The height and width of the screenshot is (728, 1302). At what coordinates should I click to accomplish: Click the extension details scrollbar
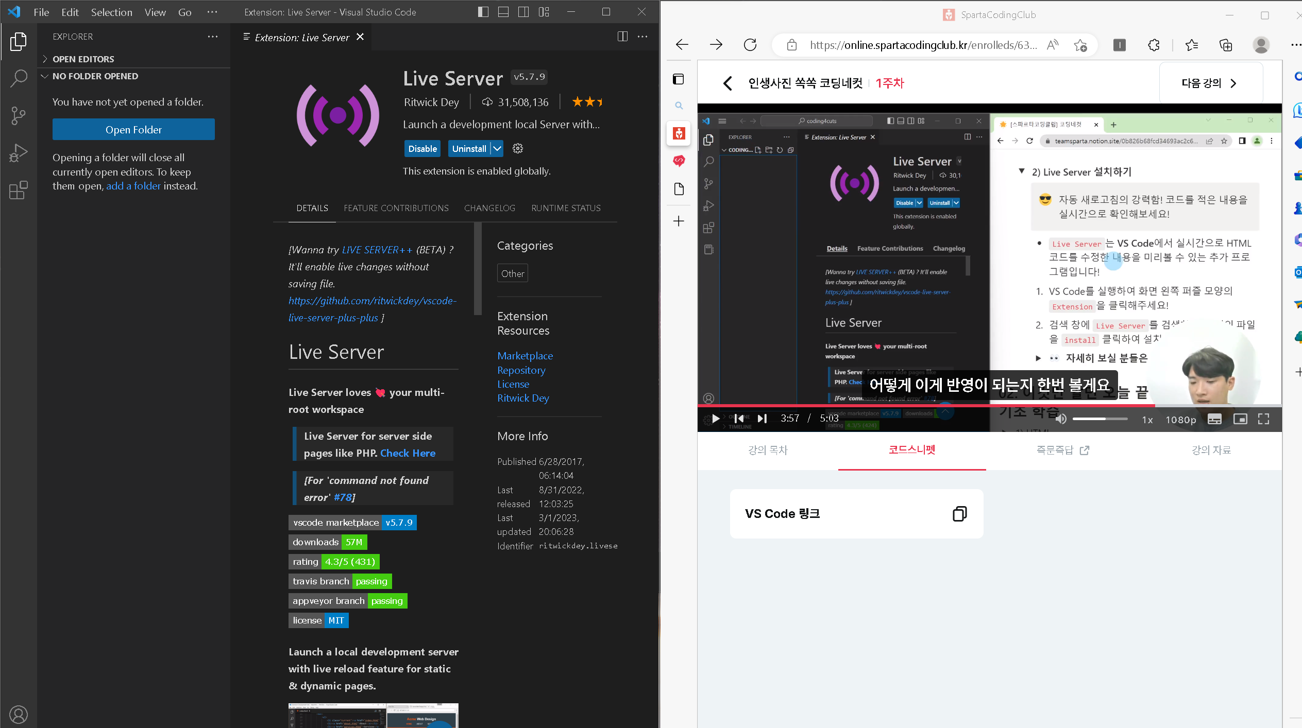click(478, 269)
